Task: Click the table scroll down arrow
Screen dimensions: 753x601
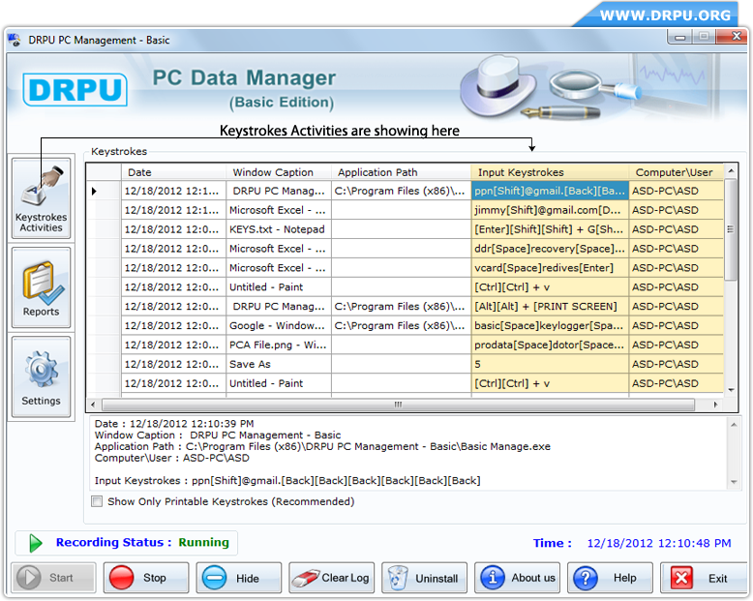Action: [x=731, y=390]
